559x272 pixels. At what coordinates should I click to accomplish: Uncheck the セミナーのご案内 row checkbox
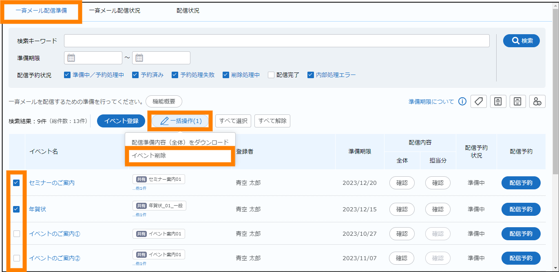(x=16, y=183)
